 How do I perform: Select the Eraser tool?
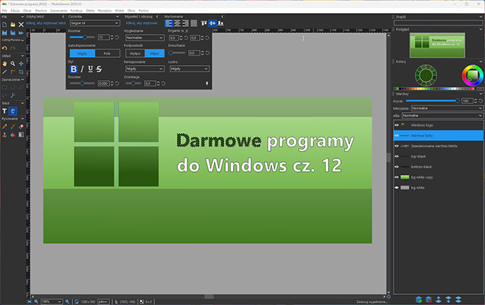pos(21,126)
